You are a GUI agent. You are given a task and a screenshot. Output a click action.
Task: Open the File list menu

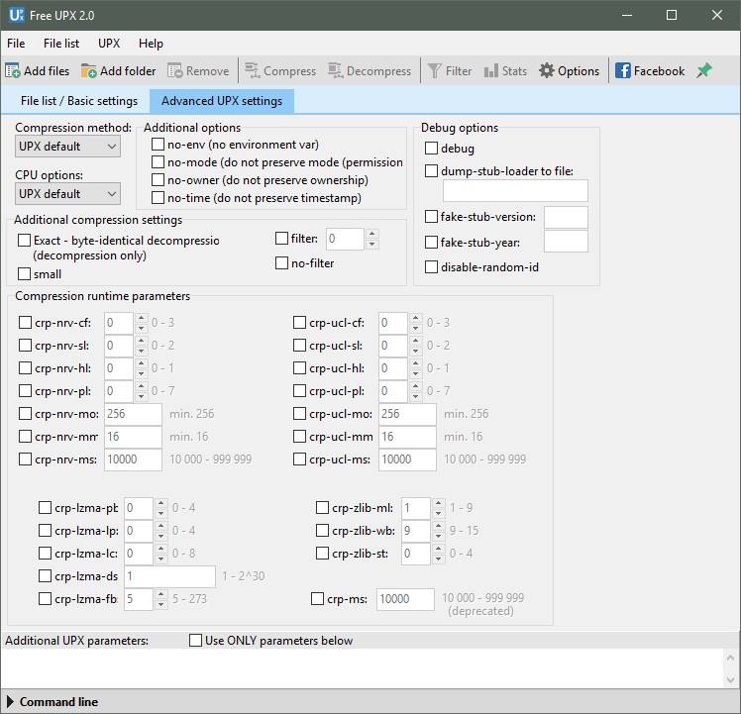pos(61,44)
